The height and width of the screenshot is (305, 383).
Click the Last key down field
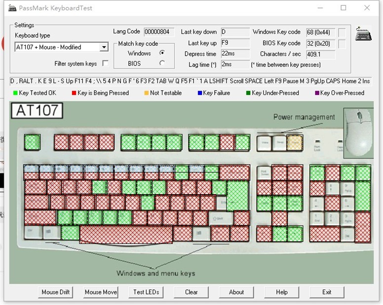235,32
